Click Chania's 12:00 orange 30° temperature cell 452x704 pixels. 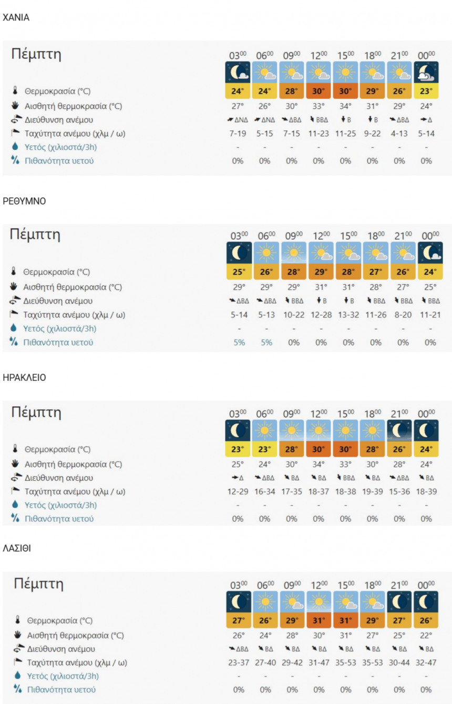[319, 91]
